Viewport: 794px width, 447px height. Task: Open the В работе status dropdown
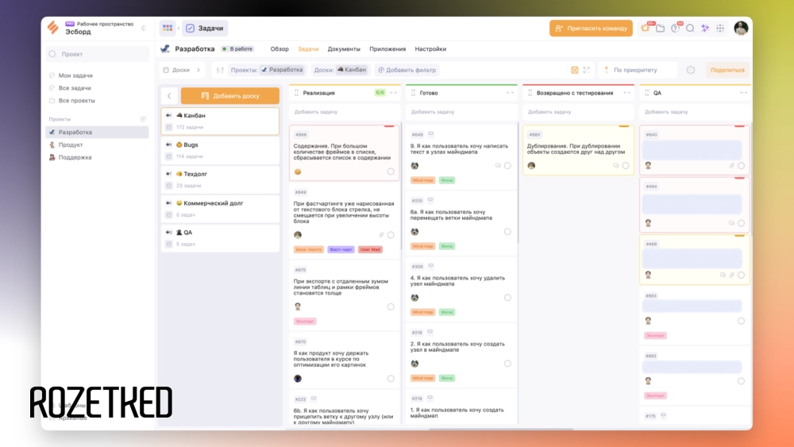[237, 49]
